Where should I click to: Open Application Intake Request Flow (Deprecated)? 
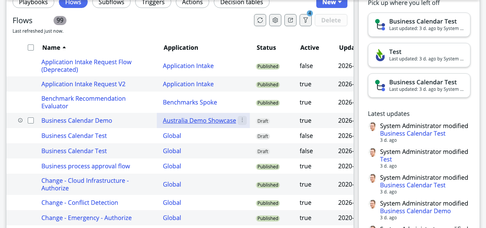pyautogui.click(x=87, y=66)
